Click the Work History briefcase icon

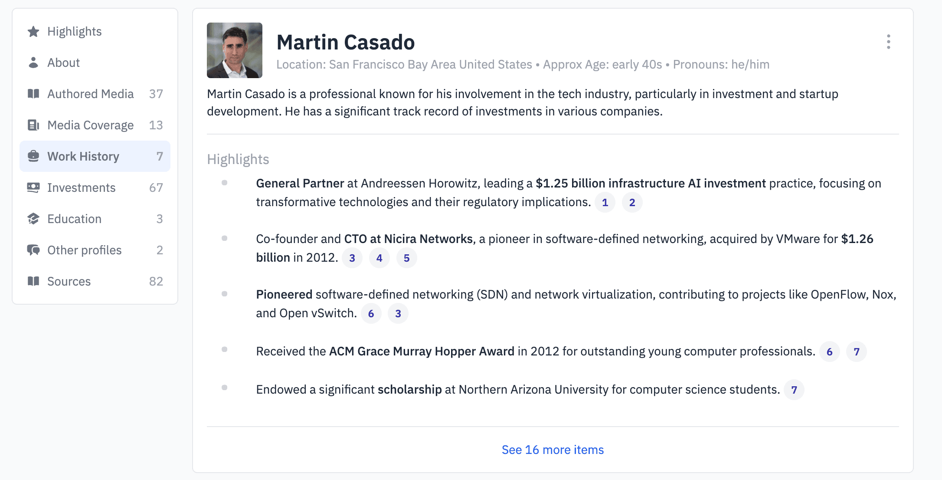tap(33, 156)
